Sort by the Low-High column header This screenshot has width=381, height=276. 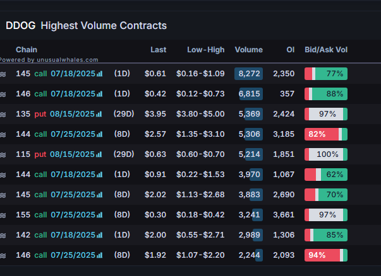click(x=206, y=50)
